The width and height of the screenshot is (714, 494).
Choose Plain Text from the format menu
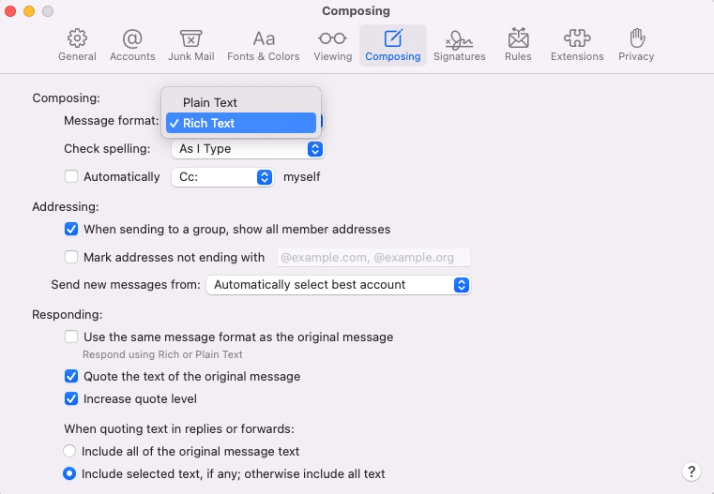tap(210, 102)
